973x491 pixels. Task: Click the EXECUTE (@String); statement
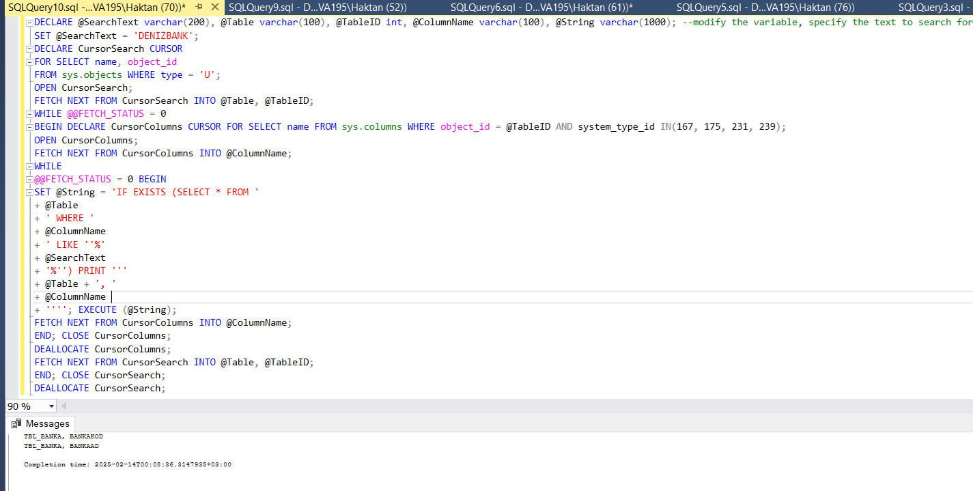(x=128, y=309)
